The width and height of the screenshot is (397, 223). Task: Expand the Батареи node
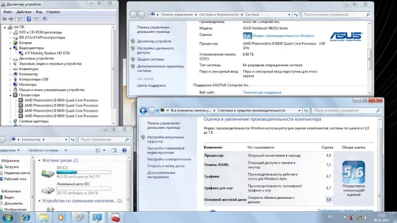10,43
